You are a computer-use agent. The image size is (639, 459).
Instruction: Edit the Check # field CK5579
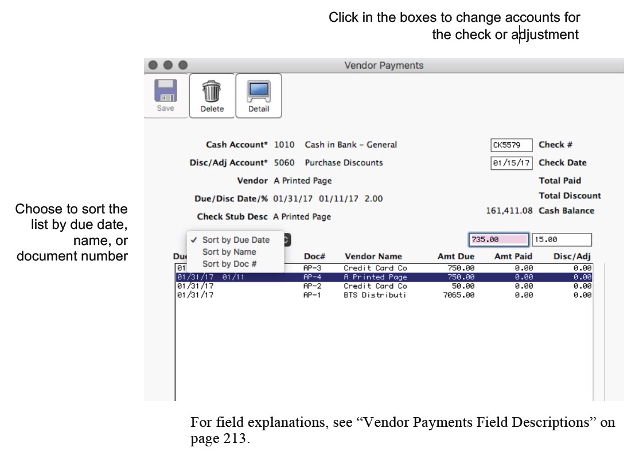[511, 145]
